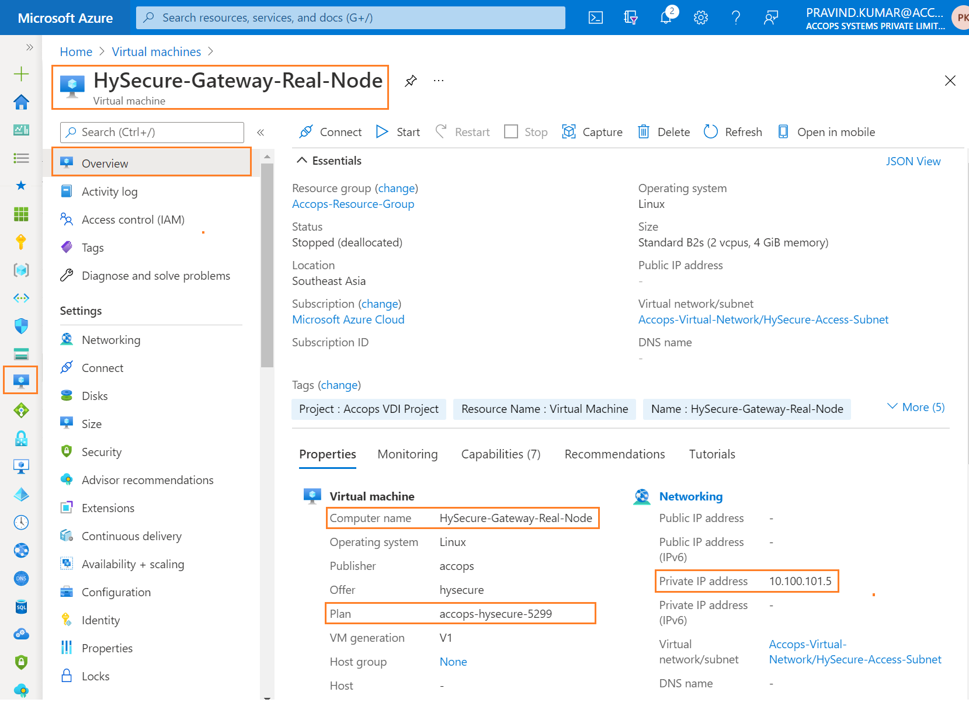The width and height of the screenshot is (969, 706).
Task: Open Accops-Resource-Group link
Action: pyautogui.click(x=353, y=204)
